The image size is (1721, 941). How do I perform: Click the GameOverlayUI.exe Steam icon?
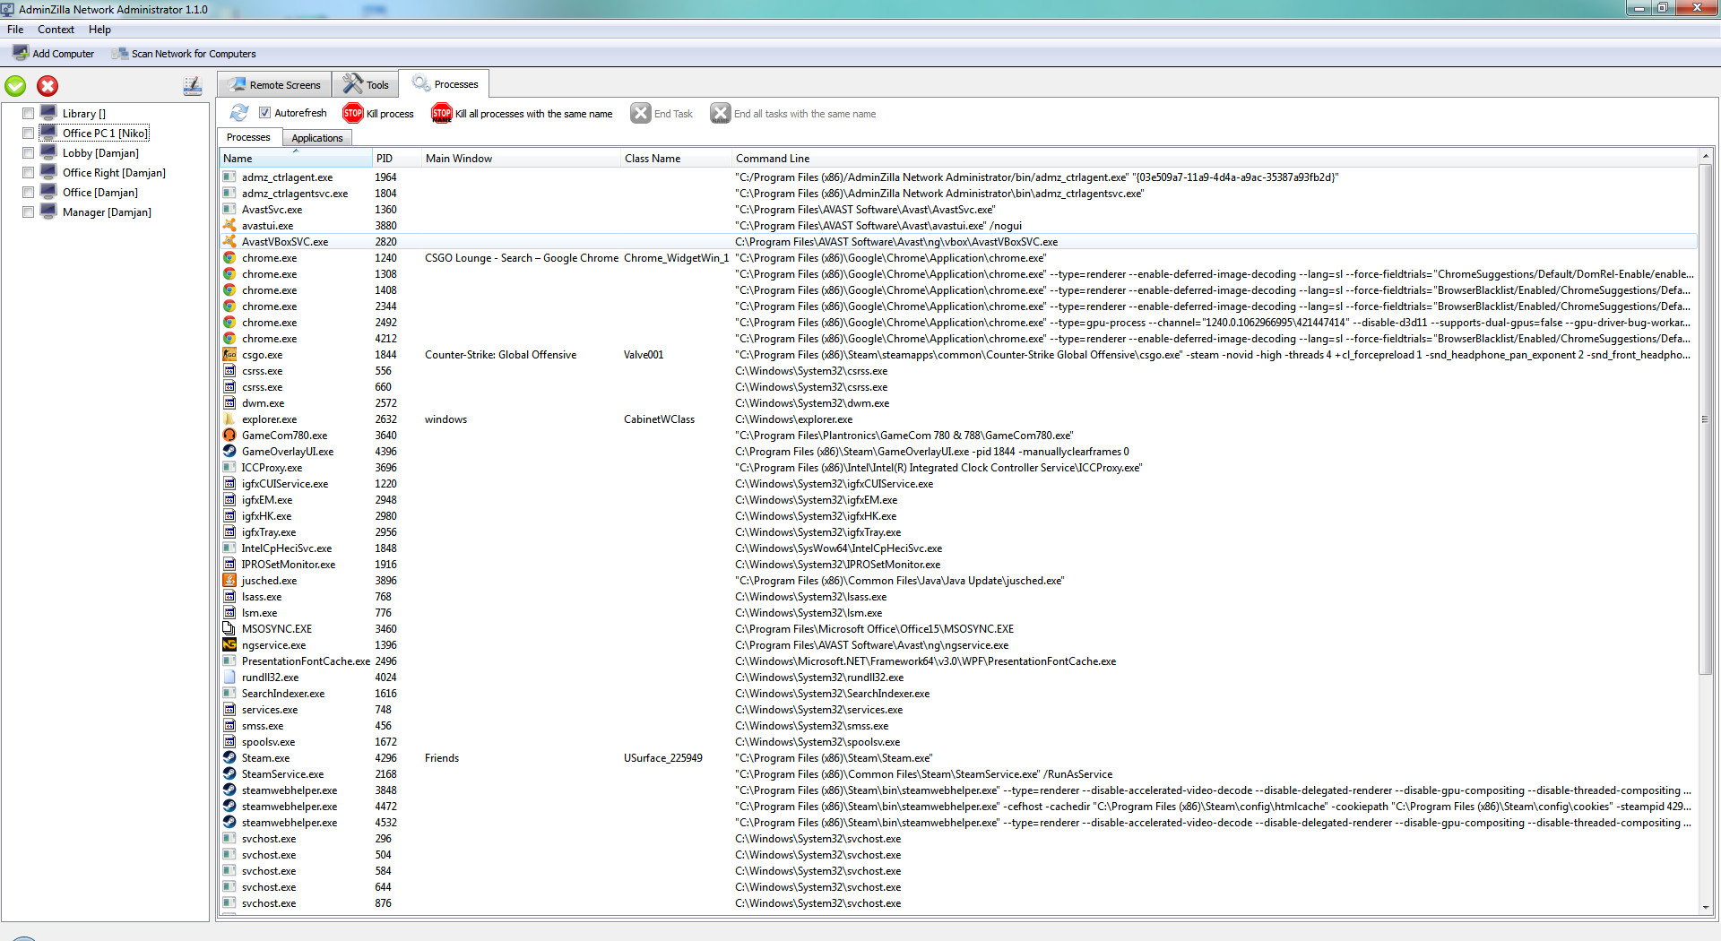tap(229, 451)
